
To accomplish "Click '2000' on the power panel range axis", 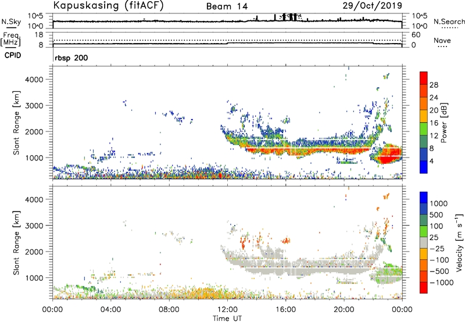I will (x=34, y=131).
